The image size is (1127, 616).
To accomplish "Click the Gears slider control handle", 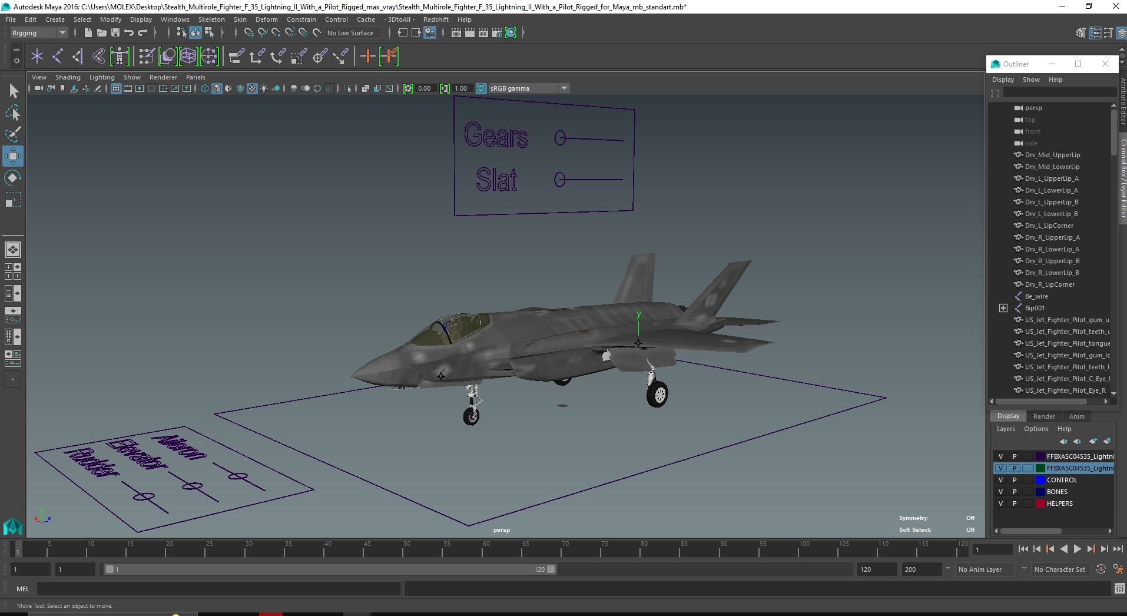I will [560, 138].
